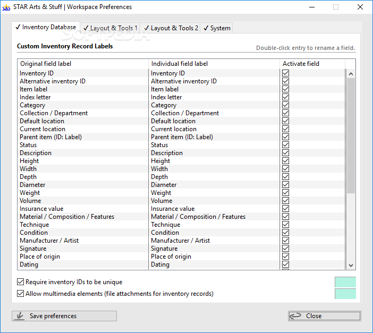
Task: Click the green swatch beside Require inventory IDs
Action: [x=345, y=282]
